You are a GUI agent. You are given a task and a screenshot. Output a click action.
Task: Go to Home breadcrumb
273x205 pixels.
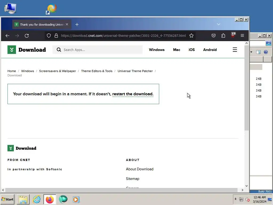tap(12, 71)
